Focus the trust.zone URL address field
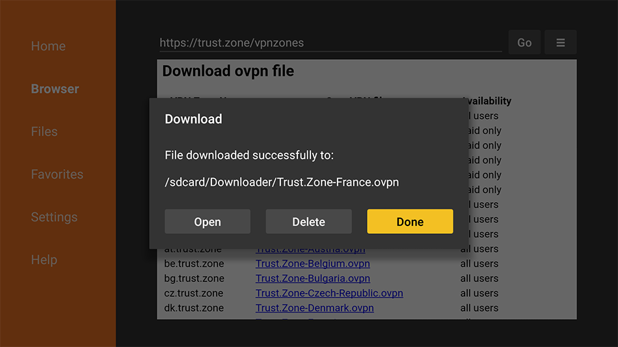The width and height of the screenshot is (618, 347). 330,43
